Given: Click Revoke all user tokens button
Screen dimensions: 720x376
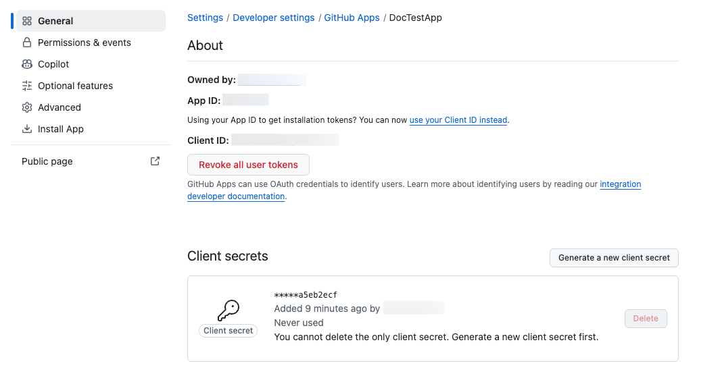Looking at the screenshot, I should 248,165.
